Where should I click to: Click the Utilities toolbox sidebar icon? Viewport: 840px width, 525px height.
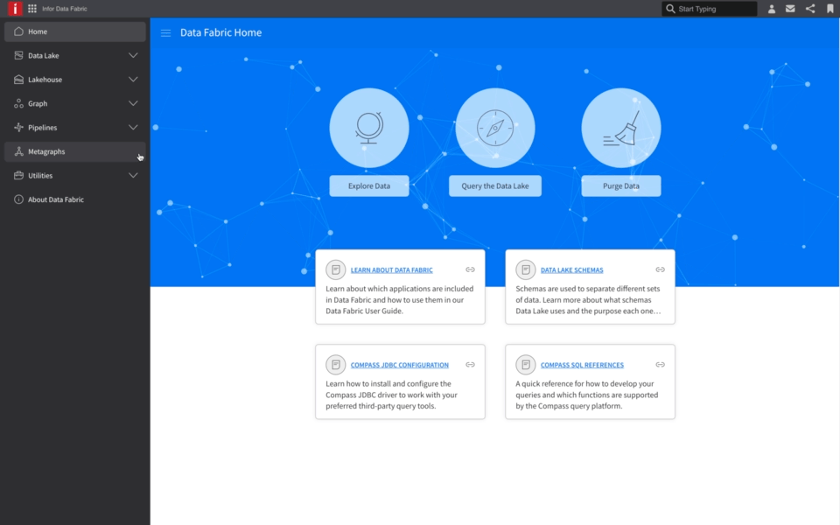[x=18, y=176]
